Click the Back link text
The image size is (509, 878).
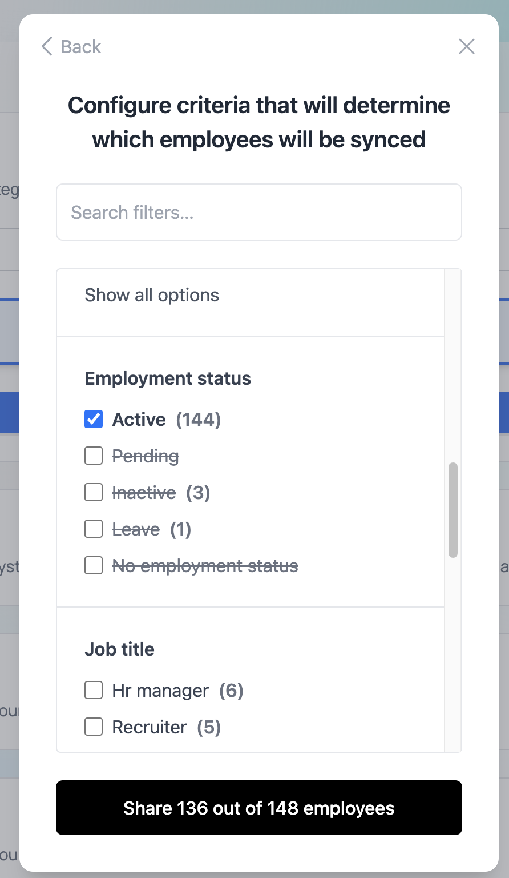(80, 47)
